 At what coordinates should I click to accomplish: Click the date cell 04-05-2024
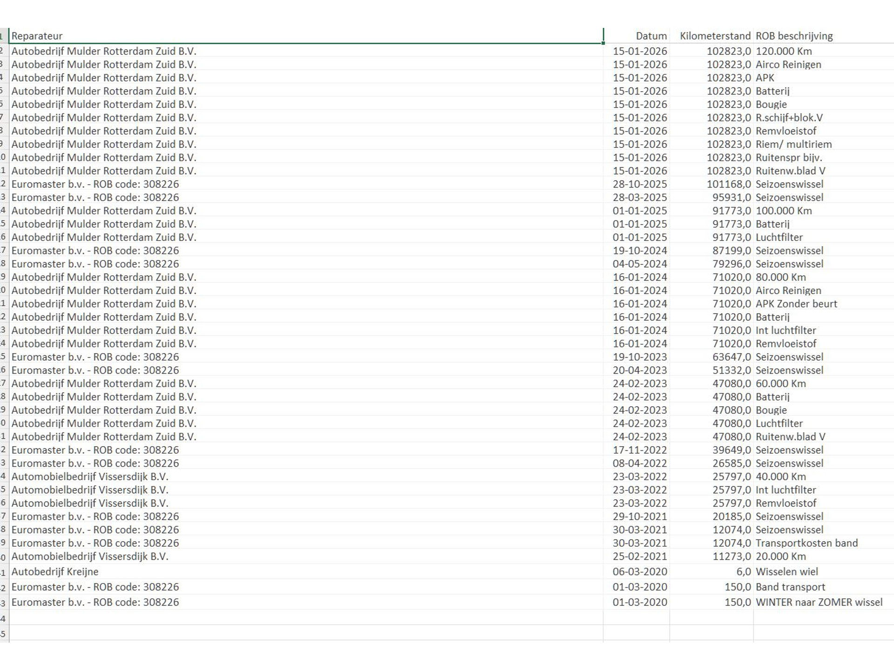(639, 264)
